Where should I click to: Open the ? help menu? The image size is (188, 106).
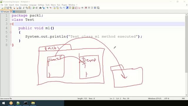click(77, 5)
